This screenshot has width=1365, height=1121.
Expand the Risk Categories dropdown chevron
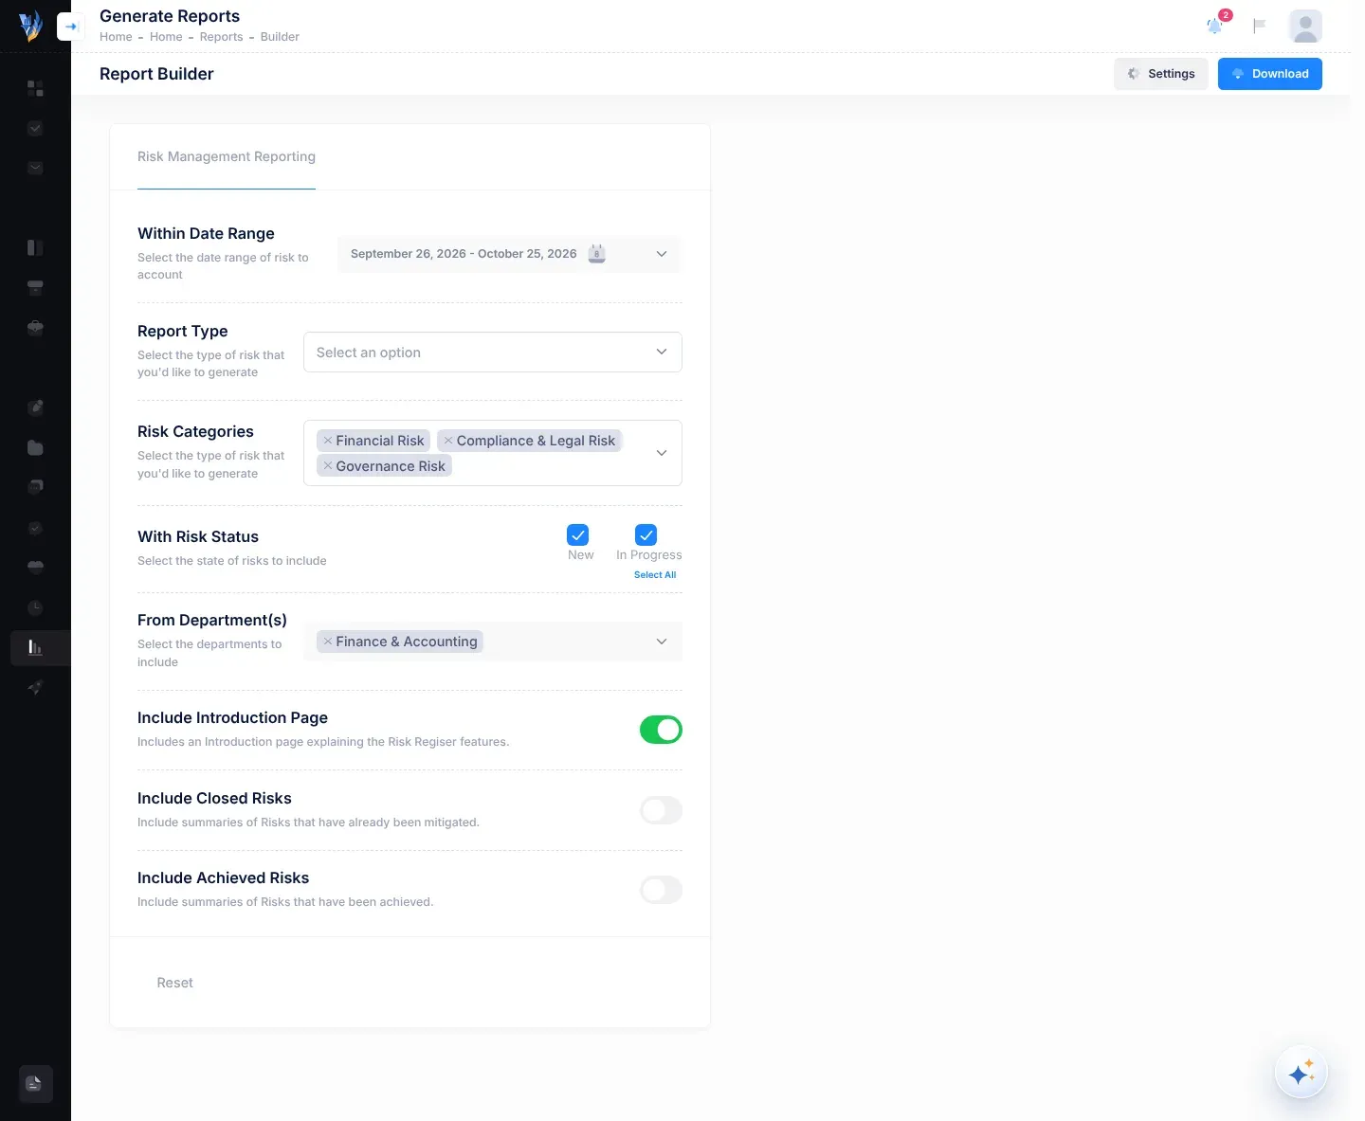pos(662,453)
